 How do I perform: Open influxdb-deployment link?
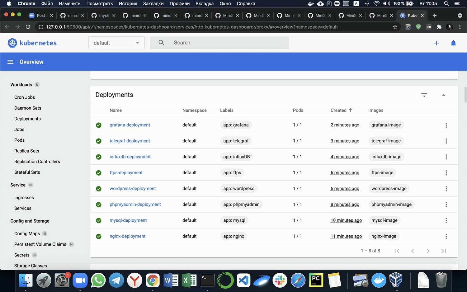[x=130, y=157]
